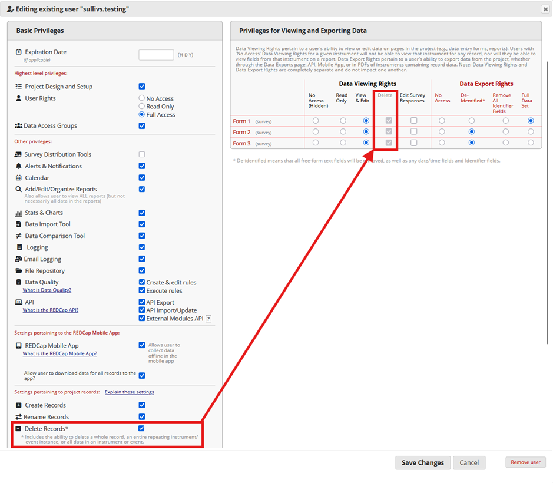Image resolution: width=553 pixels, height=483 pixels.
Task: Click the Survey Distribution Tools icon
Action: (18, 154)
